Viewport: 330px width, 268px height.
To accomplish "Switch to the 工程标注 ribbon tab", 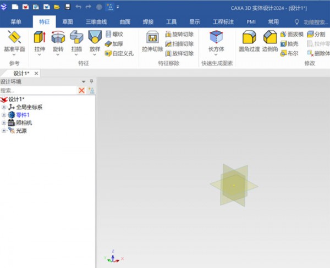I will tap(223, 22).
